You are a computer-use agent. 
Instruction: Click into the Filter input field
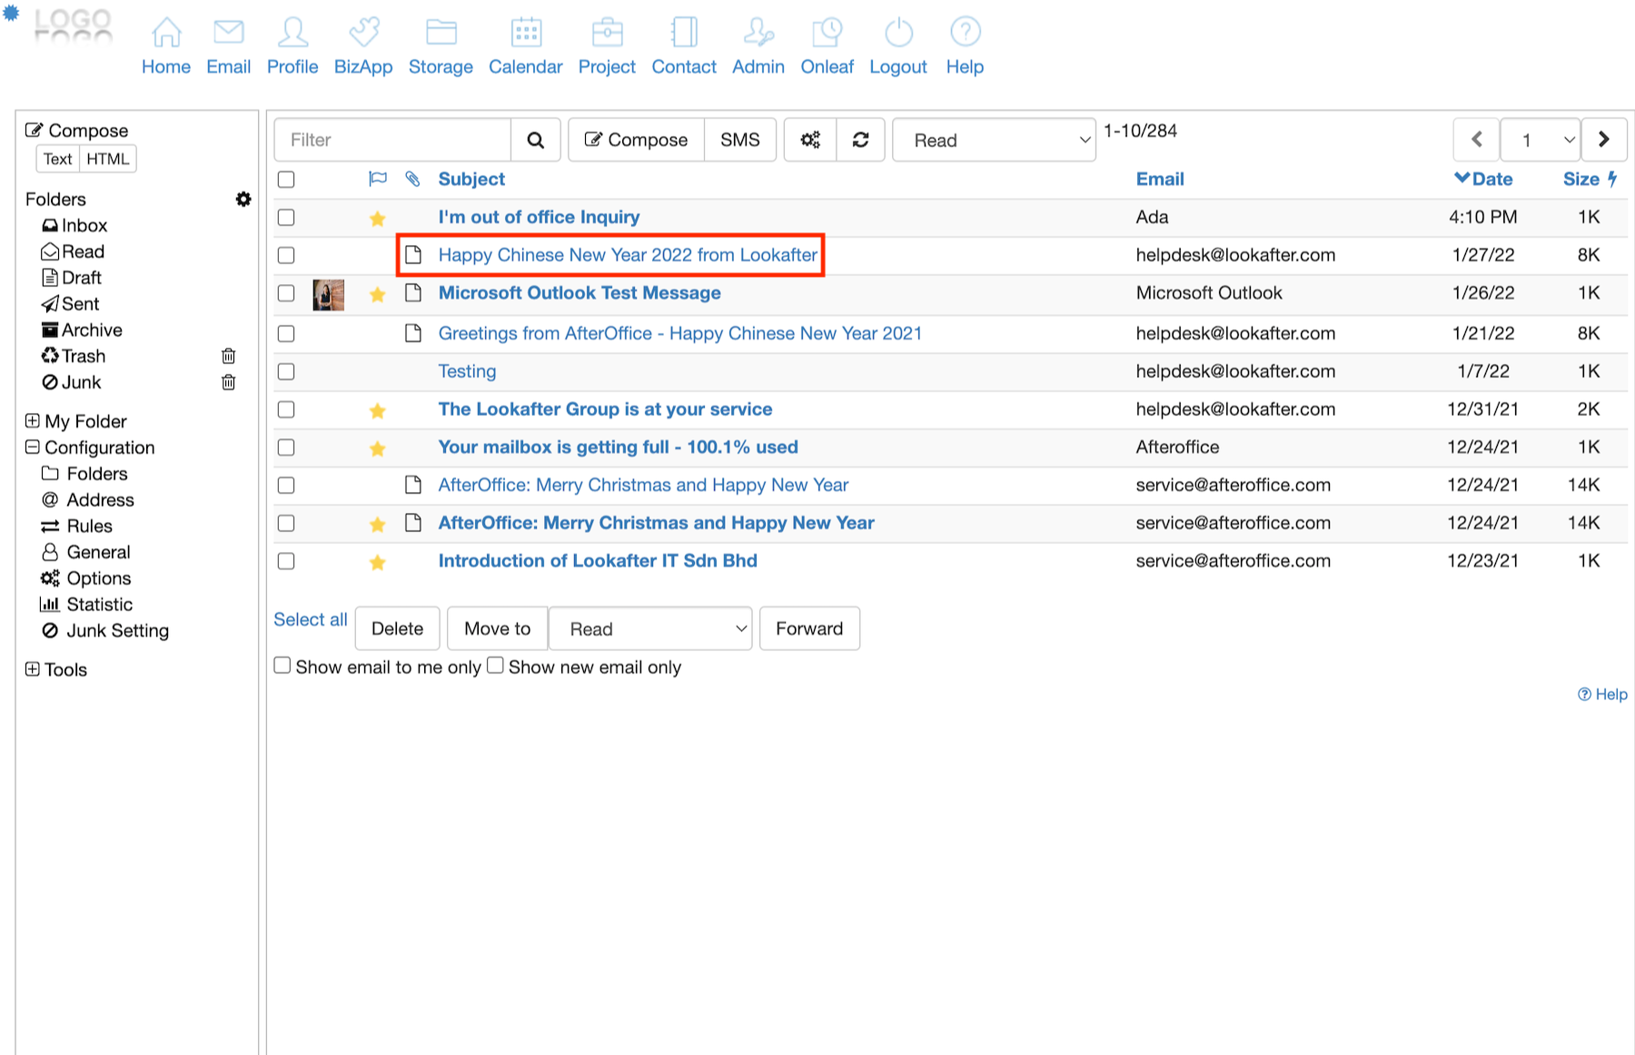[392, 140]
